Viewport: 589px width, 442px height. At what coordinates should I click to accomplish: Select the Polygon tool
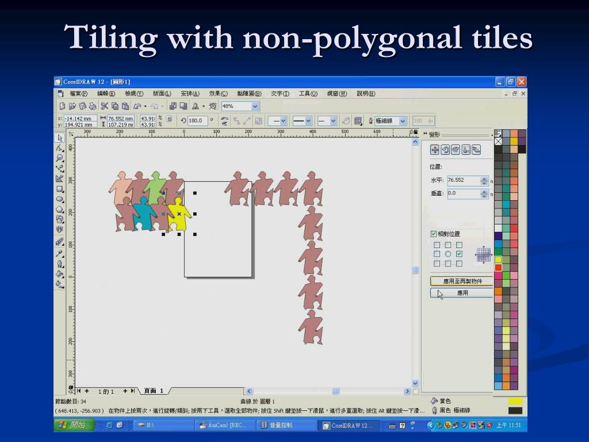tap(60, 209)
